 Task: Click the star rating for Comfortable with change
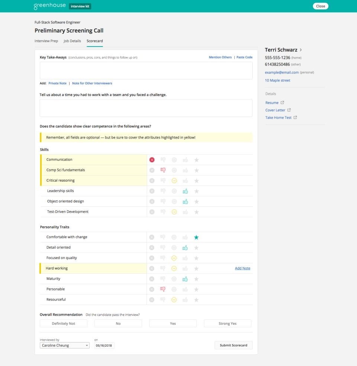(196, 237)
